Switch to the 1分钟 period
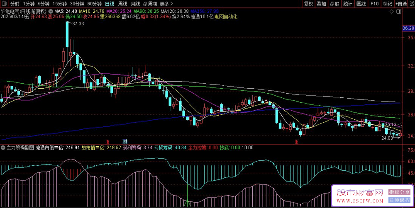415x208 pixels. click(29, 4)
